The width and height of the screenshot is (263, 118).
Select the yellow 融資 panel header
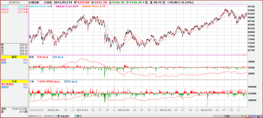coord(14,57)
